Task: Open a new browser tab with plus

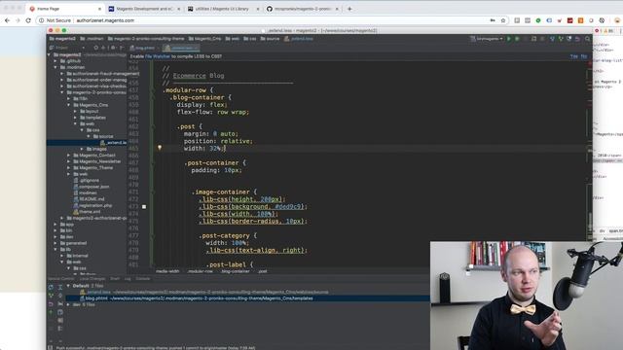Action: (349, 9)
